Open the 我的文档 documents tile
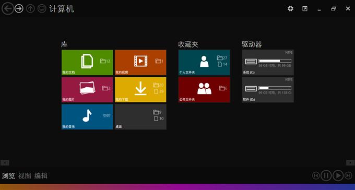The height and width of the screenshot is (190, 355). coord(87,63)
